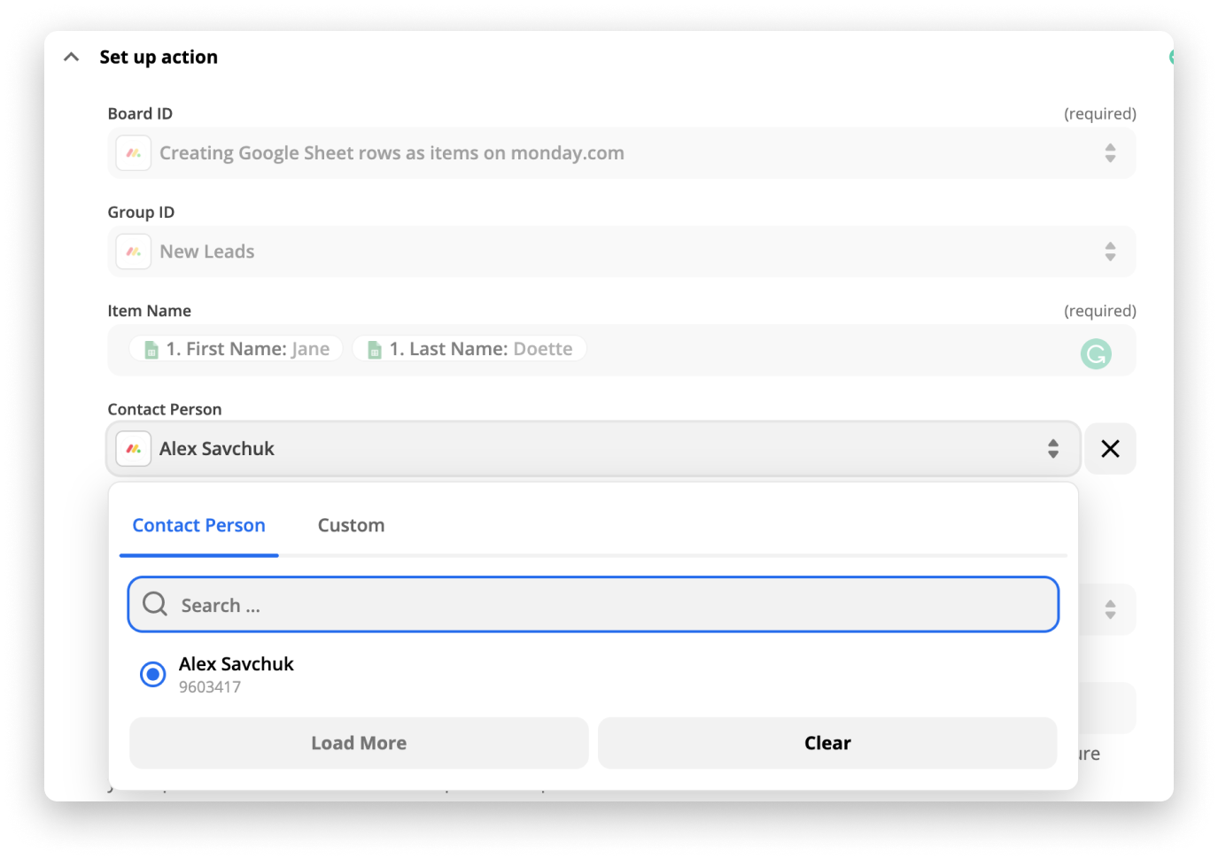The image size is (1218, 859).
Task: Click the up-down arrows on the hidden field behind the popup
Action: click(x=1110, y=609)
